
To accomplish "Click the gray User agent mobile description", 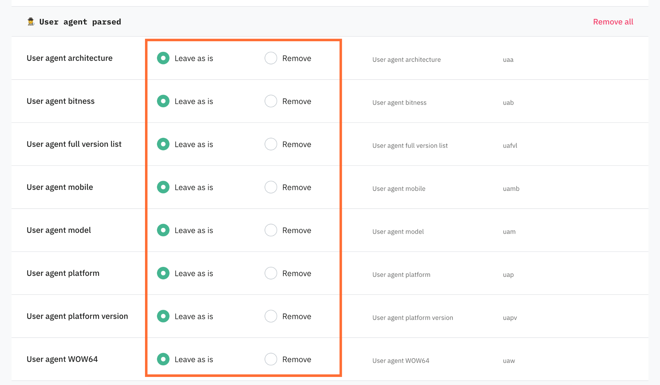I will 399,189.
